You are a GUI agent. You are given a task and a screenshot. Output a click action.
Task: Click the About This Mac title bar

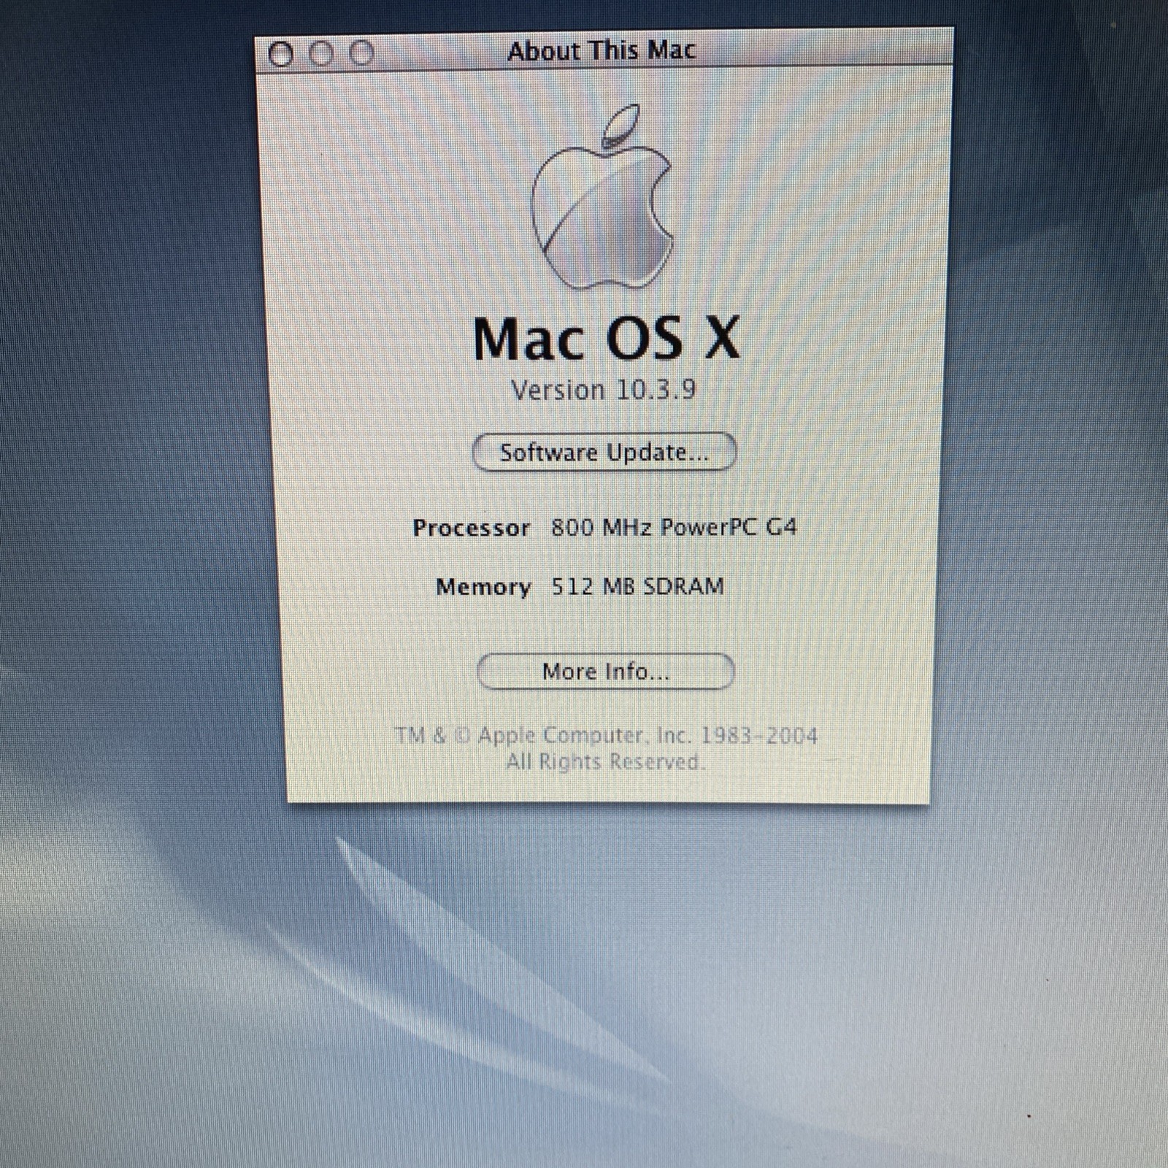604,50
